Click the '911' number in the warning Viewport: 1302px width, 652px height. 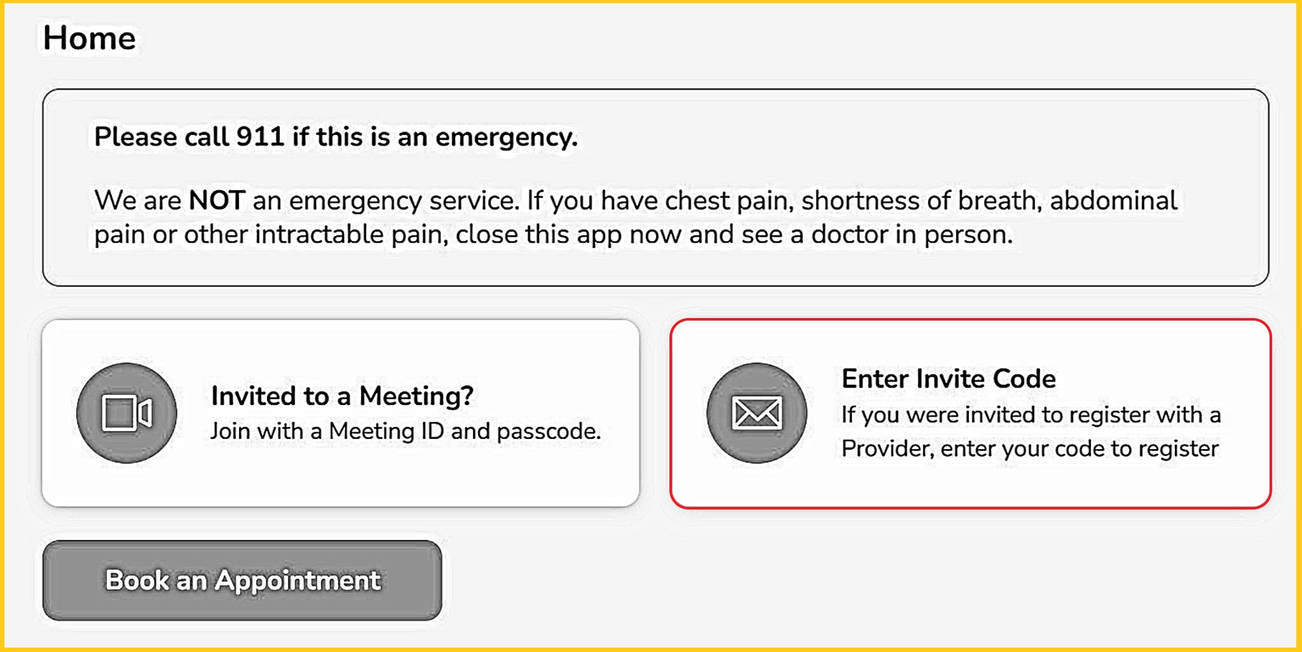(259, 137)
